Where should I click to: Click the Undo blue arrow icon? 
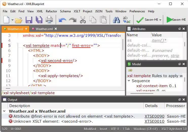click(x=62, y=20)
